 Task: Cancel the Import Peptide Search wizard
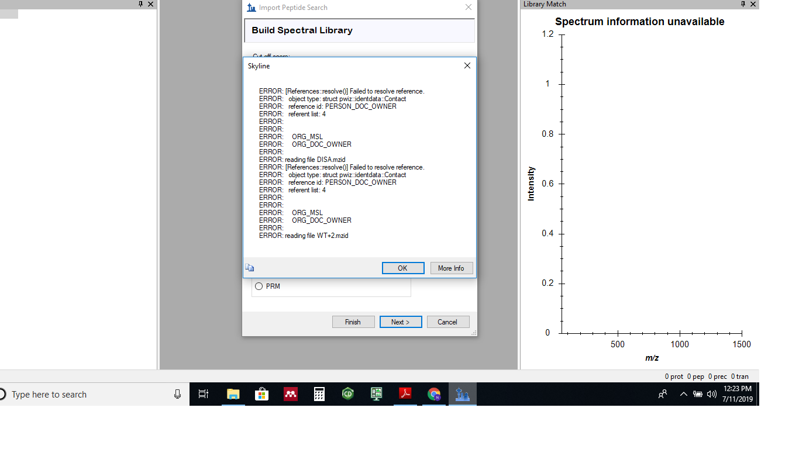tap(447, 322)
